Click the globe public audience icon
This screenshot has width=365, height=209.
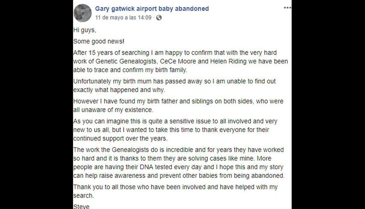tap(159, 17)
